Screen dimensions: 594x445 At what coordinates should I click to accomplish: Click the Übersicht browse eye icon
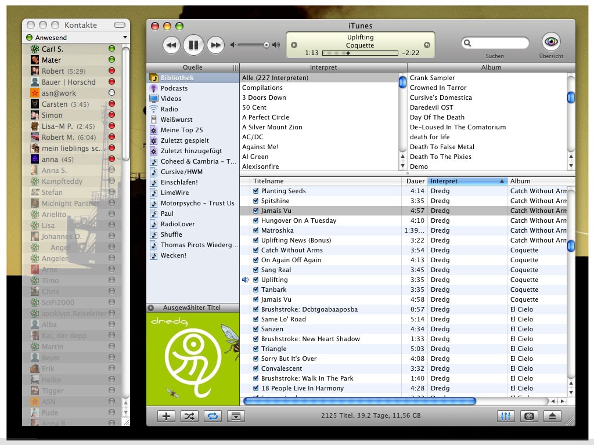click(551, 41)
